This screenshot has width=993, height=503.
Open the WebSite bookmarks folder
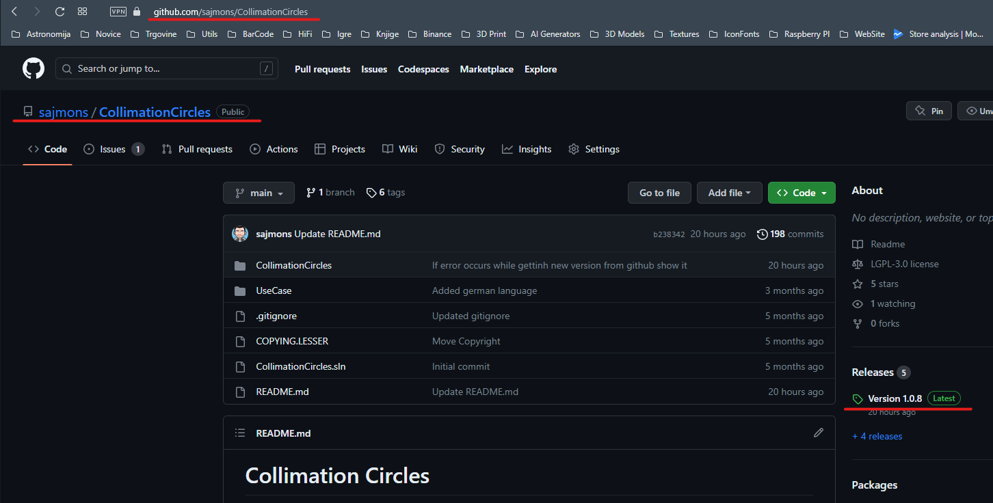click(x=862, y=34)
